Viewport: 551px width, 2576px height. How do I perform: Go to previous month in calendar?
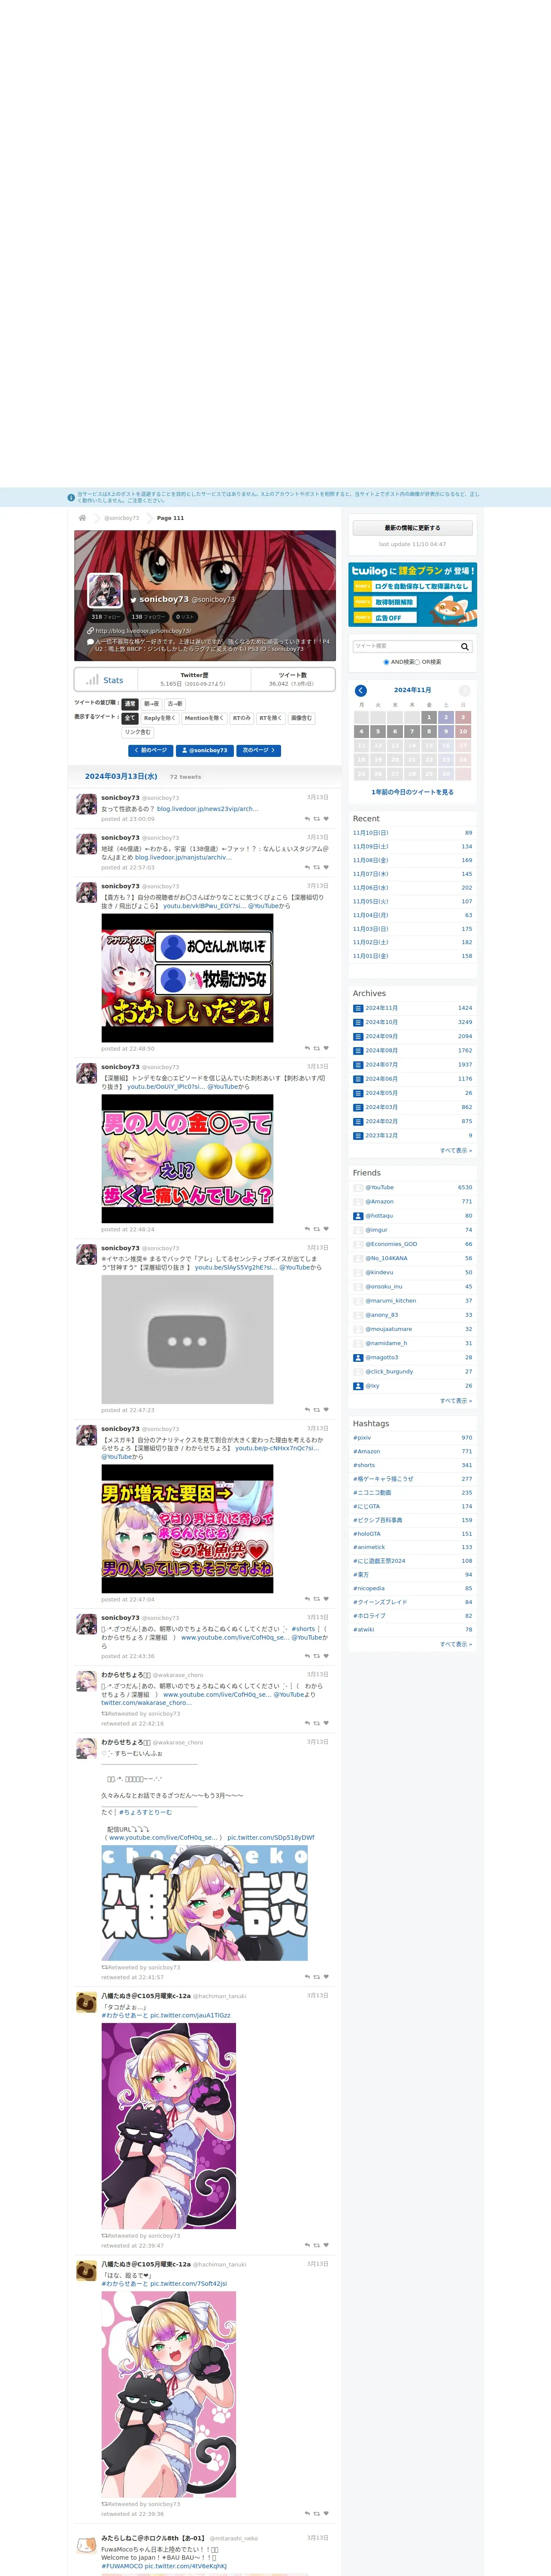[x=361, y=691]
